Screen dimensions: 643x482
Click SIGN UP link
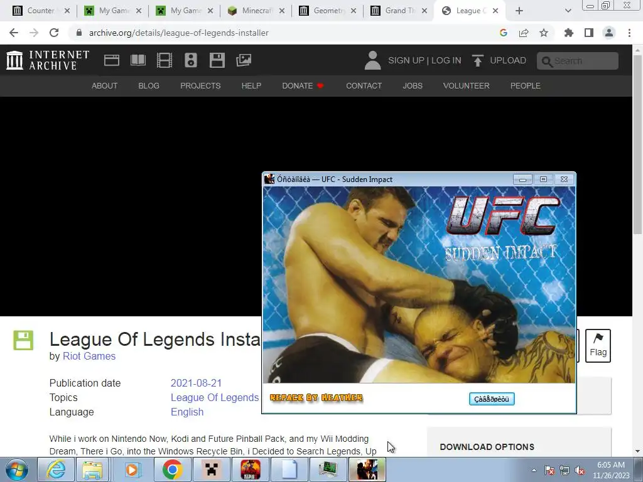point(406,60)
